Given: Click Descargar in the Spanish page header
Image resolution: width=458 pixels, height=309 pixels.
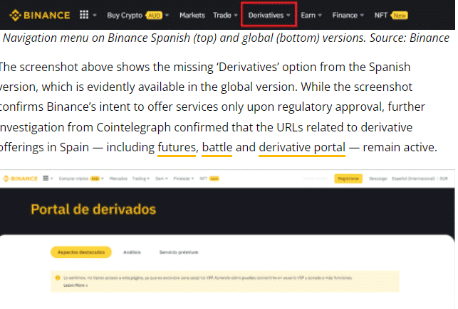Looking at the screenshot, I should point(378,178).
